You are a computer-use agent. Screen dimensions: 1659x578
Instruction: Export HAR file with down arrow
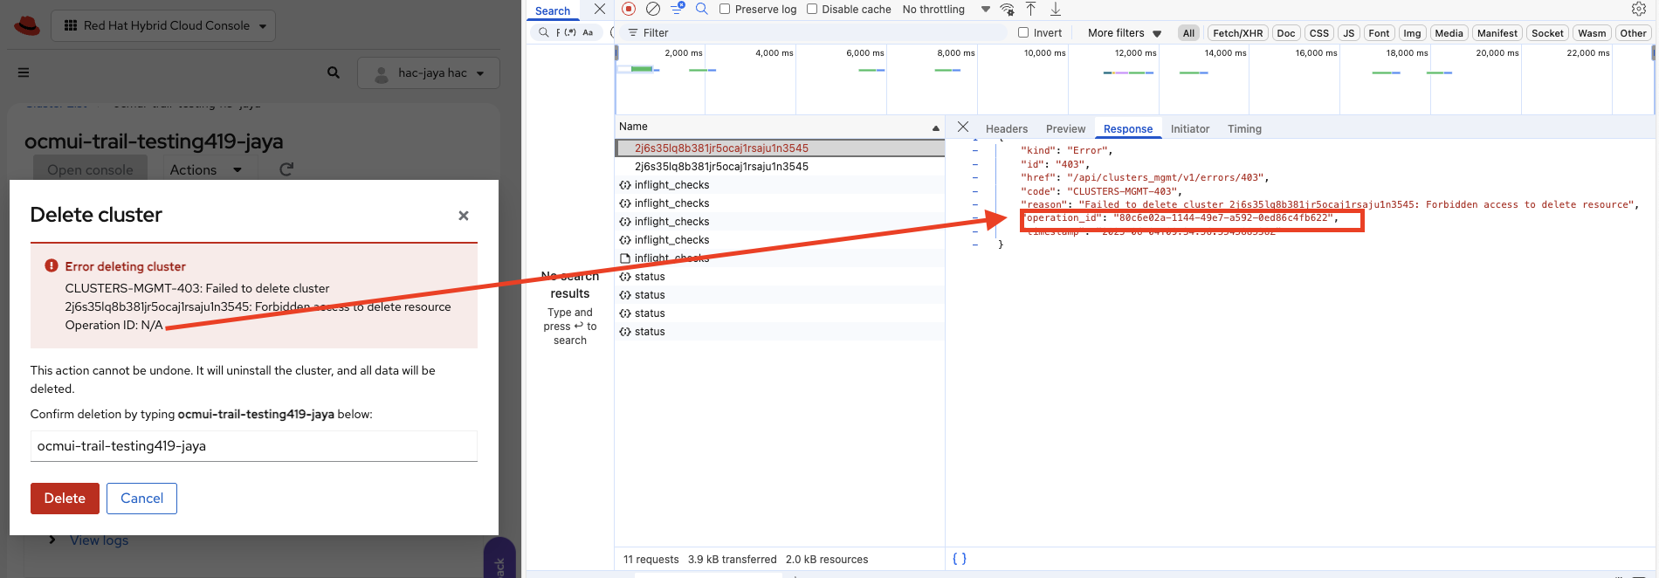[x=1056, y=9]
